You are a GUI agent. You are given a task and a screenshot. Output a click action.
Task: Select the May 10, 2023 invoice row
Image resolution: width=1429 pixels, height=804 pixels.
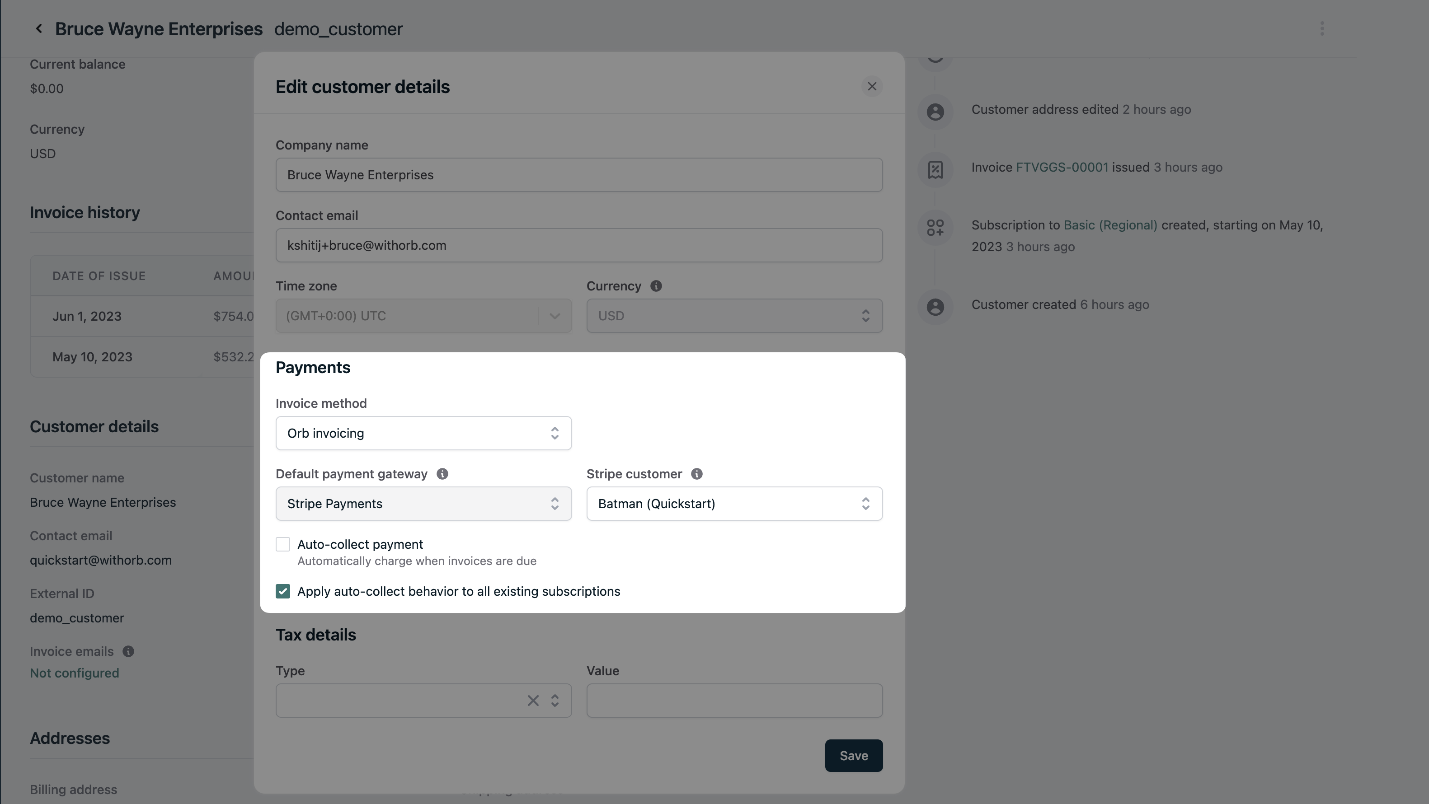[142, 357]
